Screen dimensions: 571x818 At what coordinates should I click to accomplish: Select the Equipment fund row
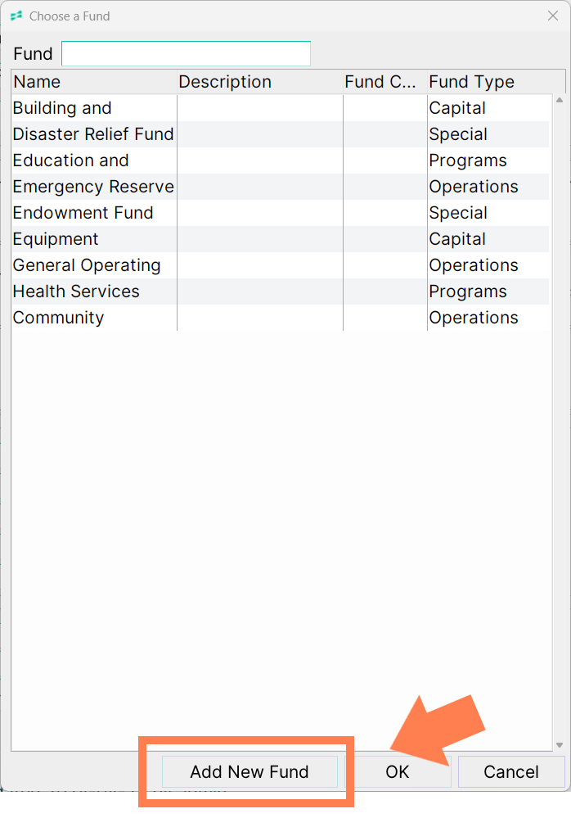(281, 239)
